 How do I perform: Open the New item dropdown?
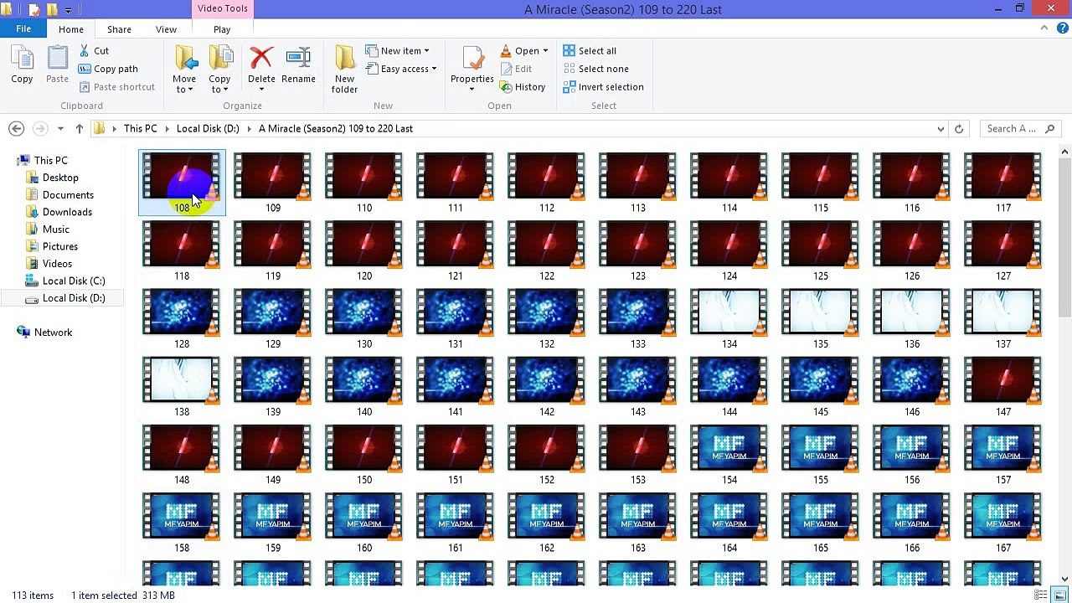pyautogui.click(x=426, y=51)
